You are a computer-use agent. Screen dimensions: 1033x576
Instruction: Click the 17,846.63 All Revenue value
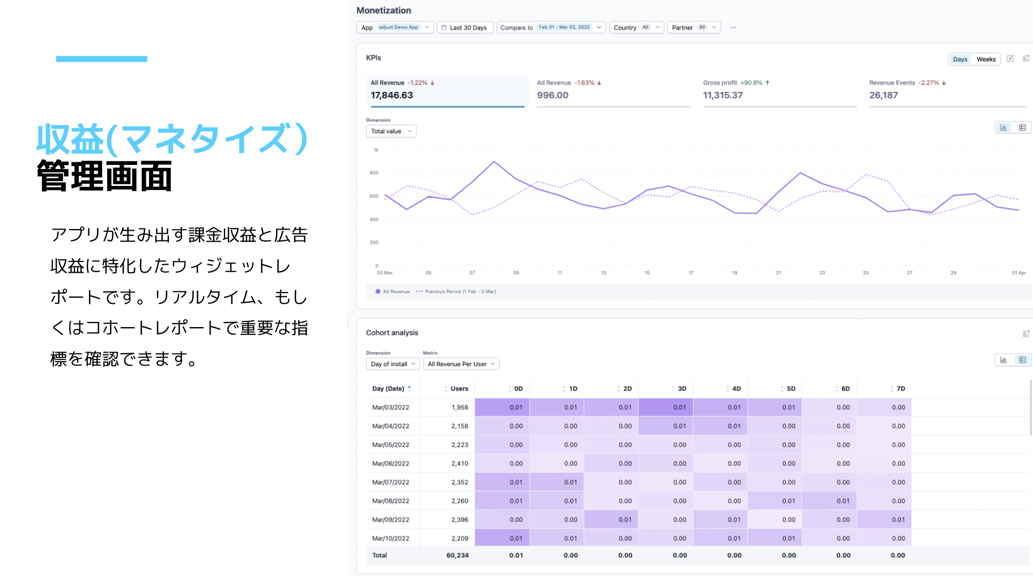[x=392, y=95]
